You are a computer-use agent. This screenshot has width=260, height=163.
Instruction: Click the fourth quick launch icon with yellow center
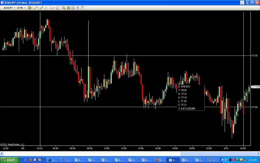(x=40, y=160)
